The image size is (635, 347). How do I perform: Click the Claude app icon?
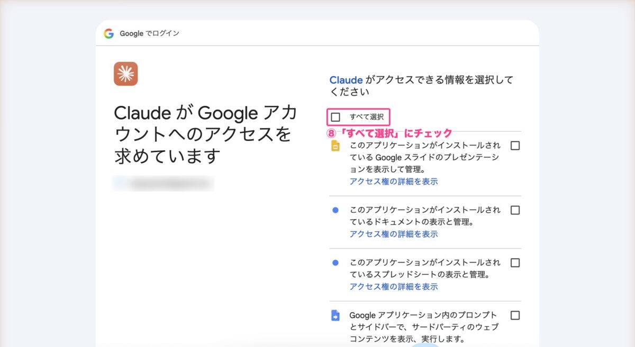click(125, 74)
